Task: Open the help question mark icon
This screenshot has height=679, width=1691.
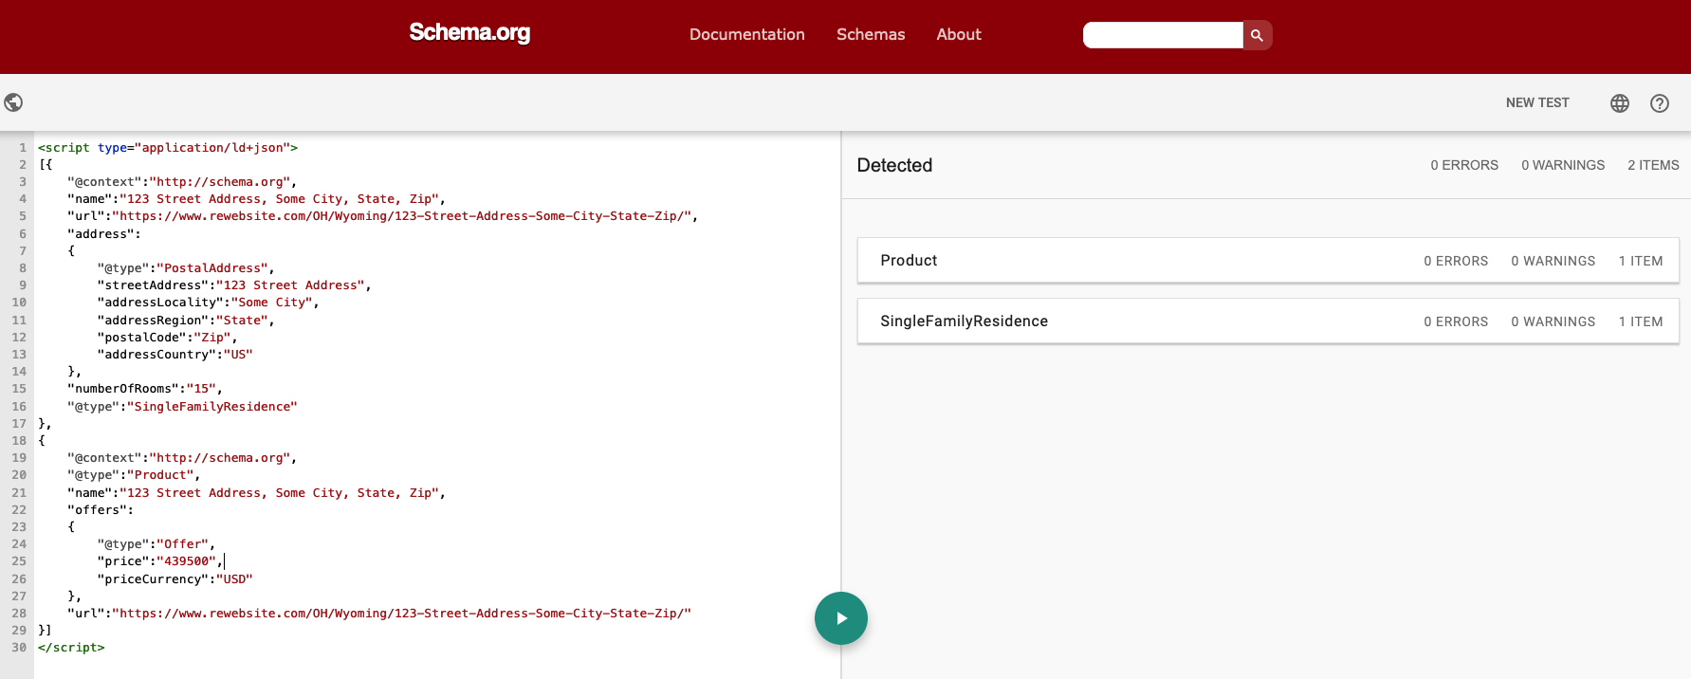Action: (1659, 103)
